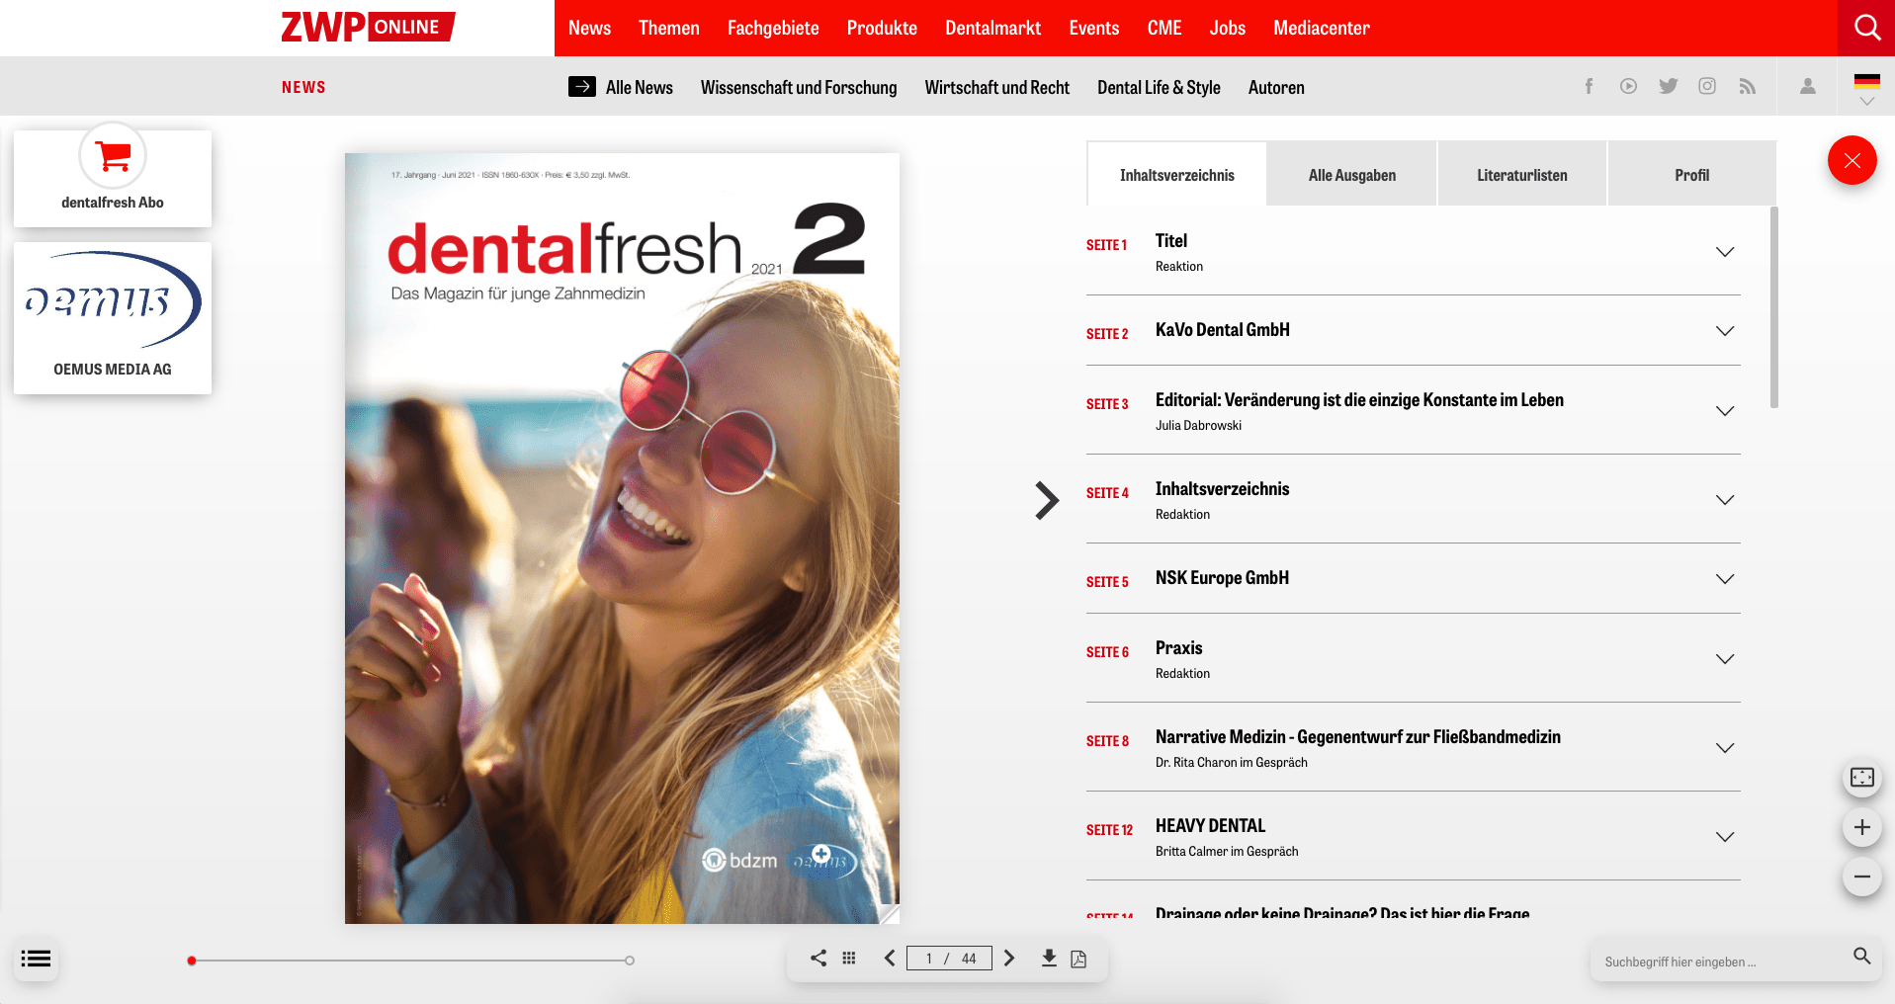This screenshot has width=1895, height=1004.
Task: Open the Fachgebiete menu item
Action: tap(773, 28)
